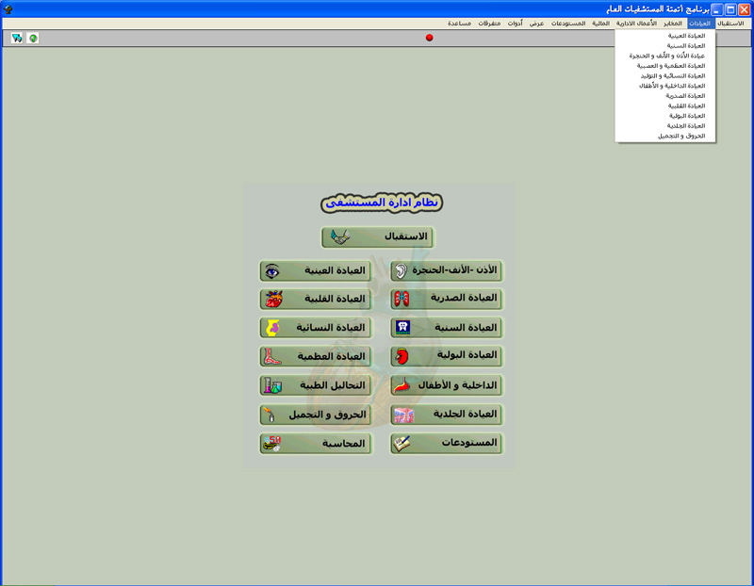Click the green globe toolbar icon
Viewport: 754px width, 586px height.
[x=34, y=39]
